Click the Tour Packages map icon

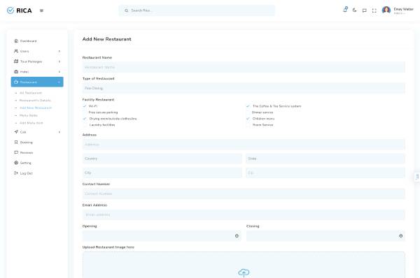[x=16, y=61]
